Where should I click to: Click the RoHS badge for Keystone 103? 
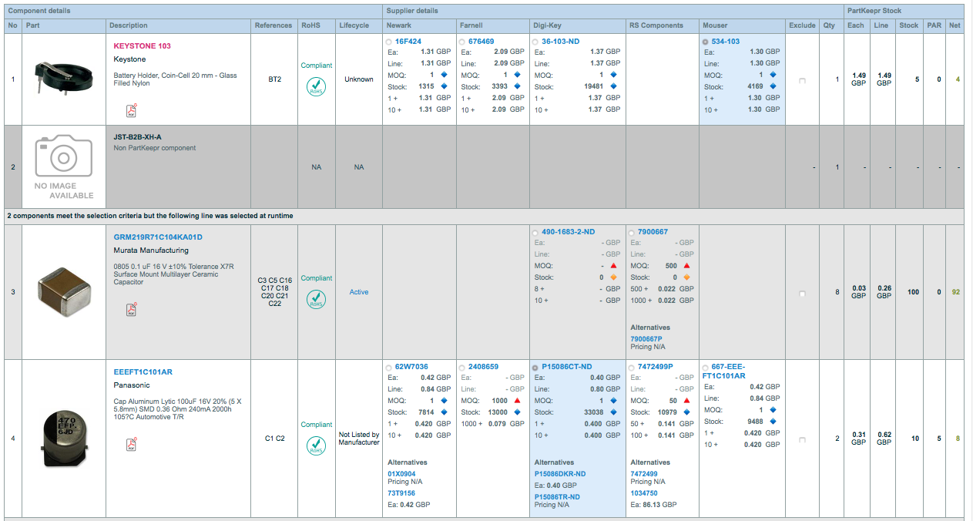pos(316,86)
